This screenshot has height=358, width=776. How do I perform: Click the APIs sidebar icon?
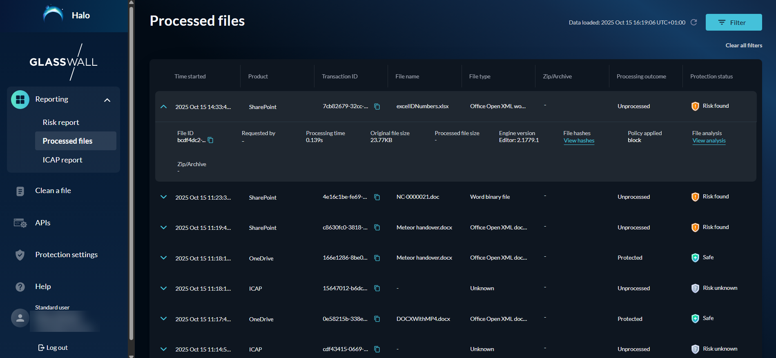[x=20, y=223]
